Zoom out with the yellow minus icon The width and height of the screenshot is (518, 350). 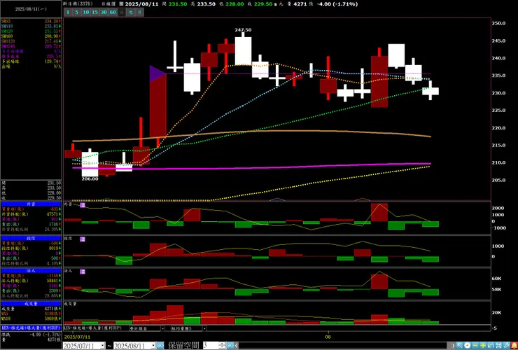pyautogui.click(x=475, y=345)
